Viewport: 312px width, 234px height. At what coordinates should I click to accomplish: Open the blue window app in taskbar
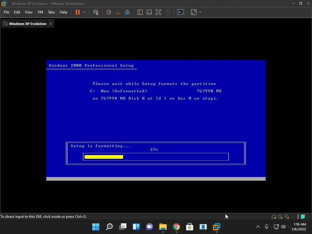point(203,227)
